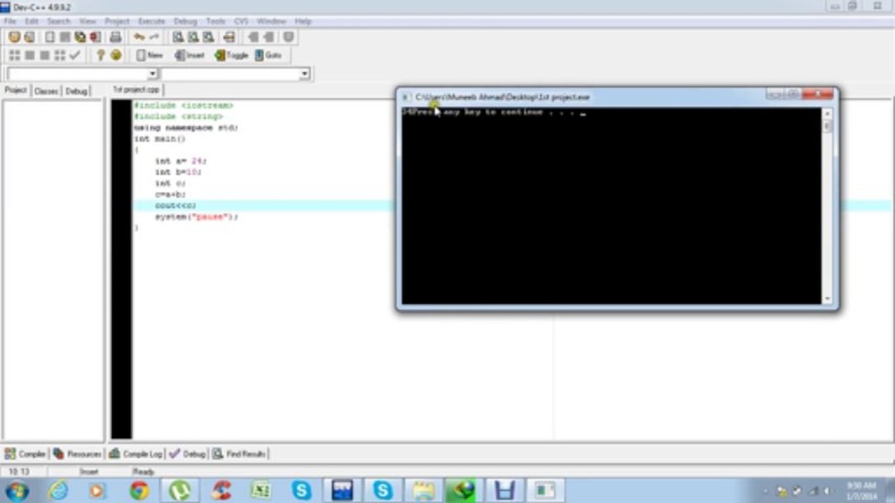Open the CVS menu
The height and width of the screenshot is (503, 895).
[x=241, y=22]
